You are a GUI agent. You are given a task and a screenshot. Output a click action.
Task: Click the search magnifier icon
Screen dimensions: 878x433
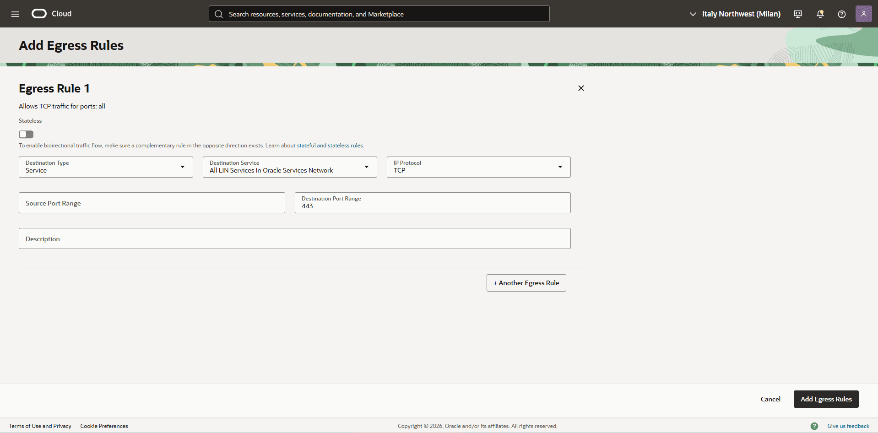point(219,14)
